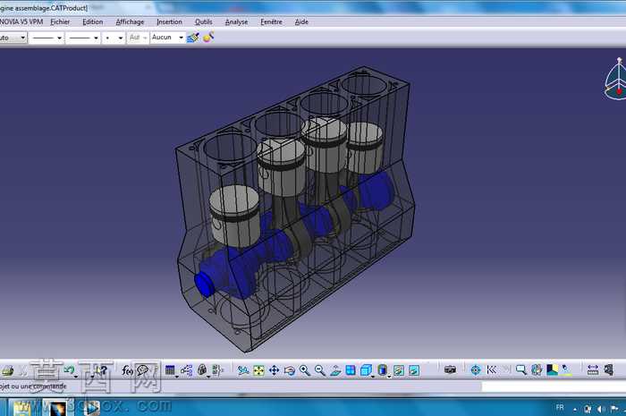The image size is (626, 416).
Task: Click the graphic properties wizard icon
Action: point(208,38)
